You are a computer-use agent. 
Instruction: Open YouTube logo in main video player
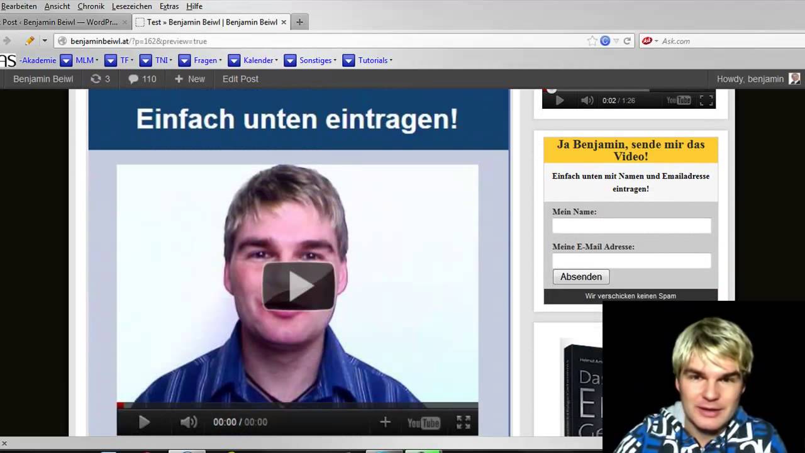click(x=423, y=423)
